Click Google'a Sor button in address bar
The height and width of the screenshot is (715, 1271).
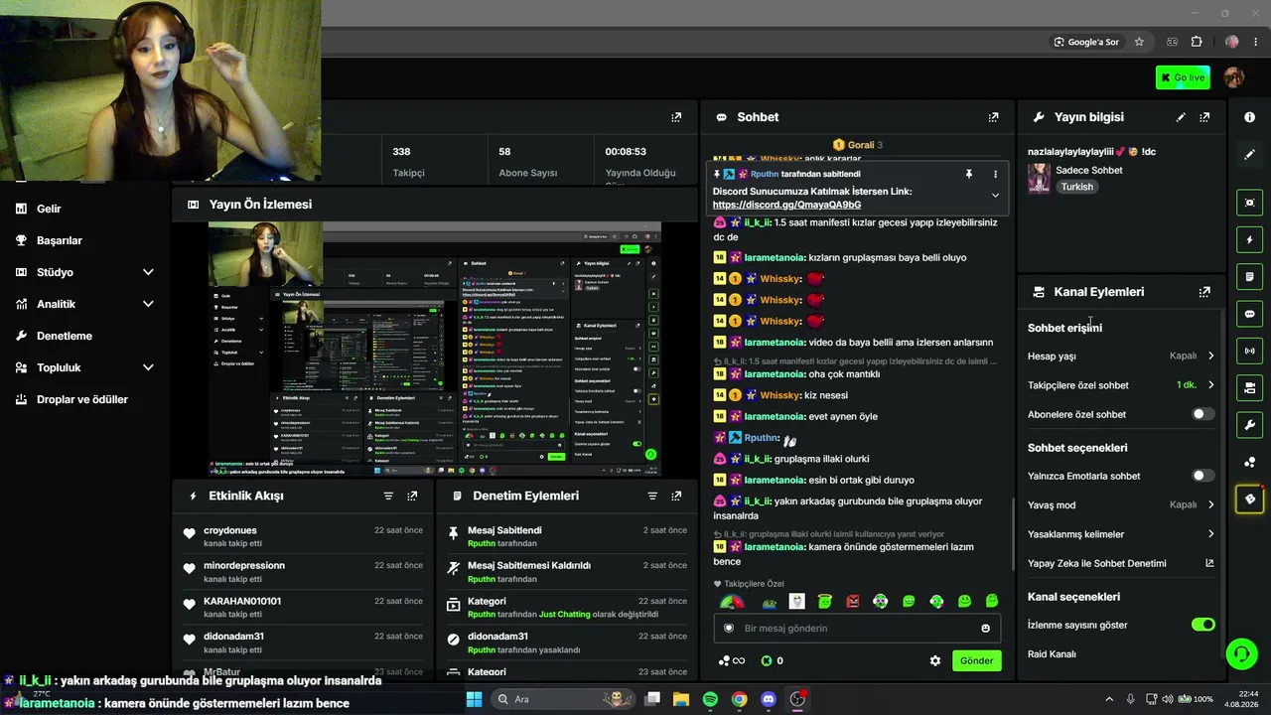coord(1086,42)
